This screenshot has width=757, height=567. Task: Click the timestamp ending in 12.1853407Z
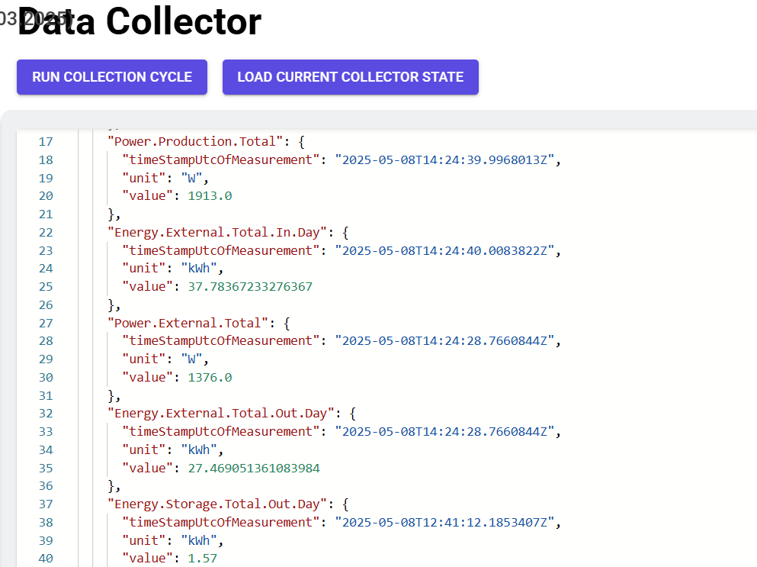click(x=447, y=522)
